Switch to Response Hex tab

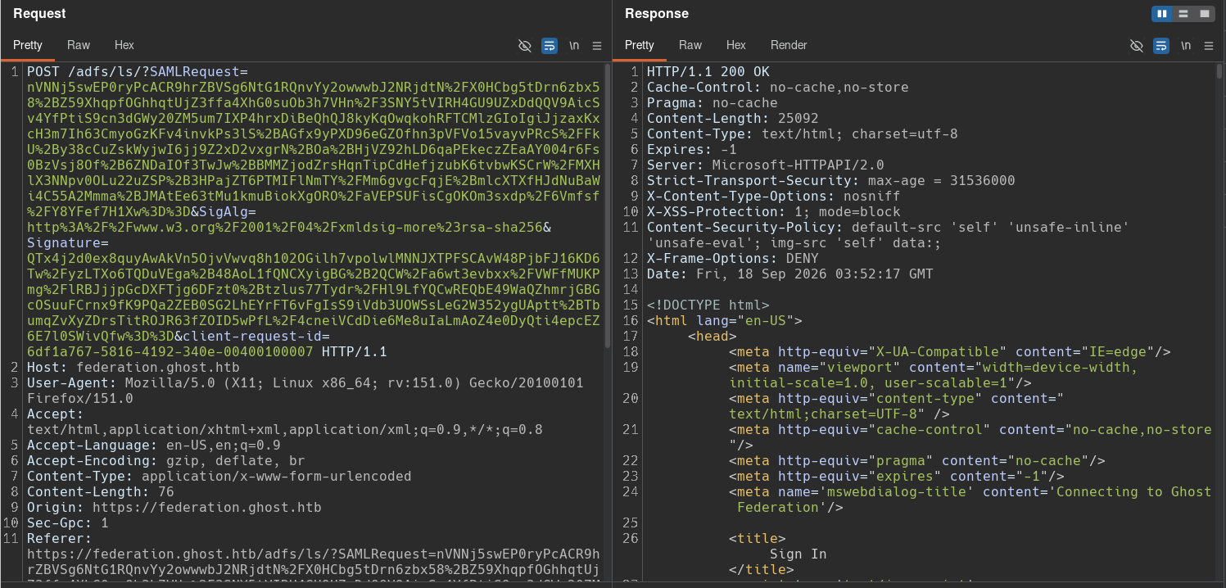[x=736, y=45]
